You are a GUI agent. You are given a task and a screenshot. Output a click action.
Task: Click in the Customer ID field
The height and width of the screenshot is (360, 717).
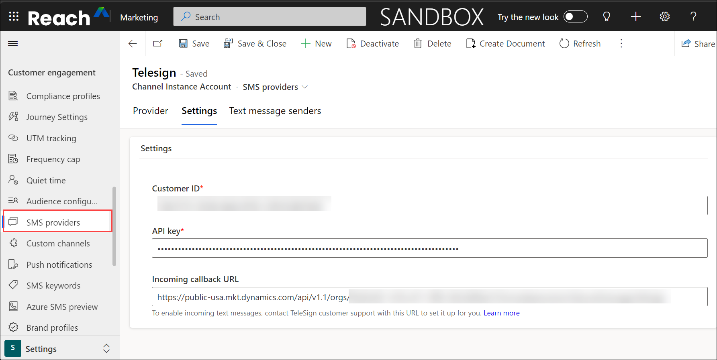[x=429, y=205]
